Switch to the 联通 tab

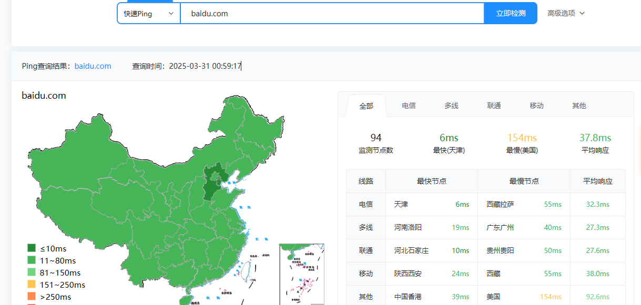494,106
